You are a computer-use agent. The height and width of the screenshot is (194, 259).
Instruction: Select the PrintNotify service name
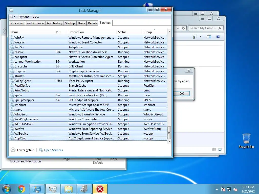[x=22, y=90]
